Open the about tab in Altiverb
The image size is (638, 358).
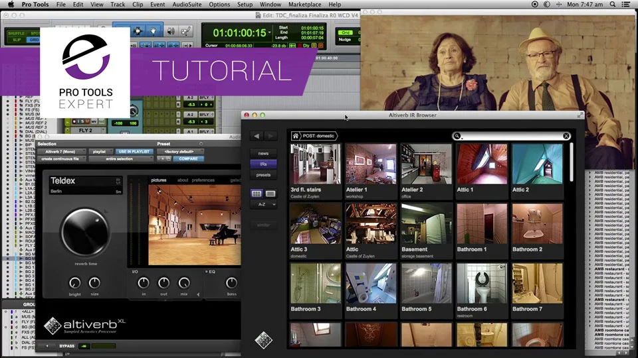[x=183, y=180]
